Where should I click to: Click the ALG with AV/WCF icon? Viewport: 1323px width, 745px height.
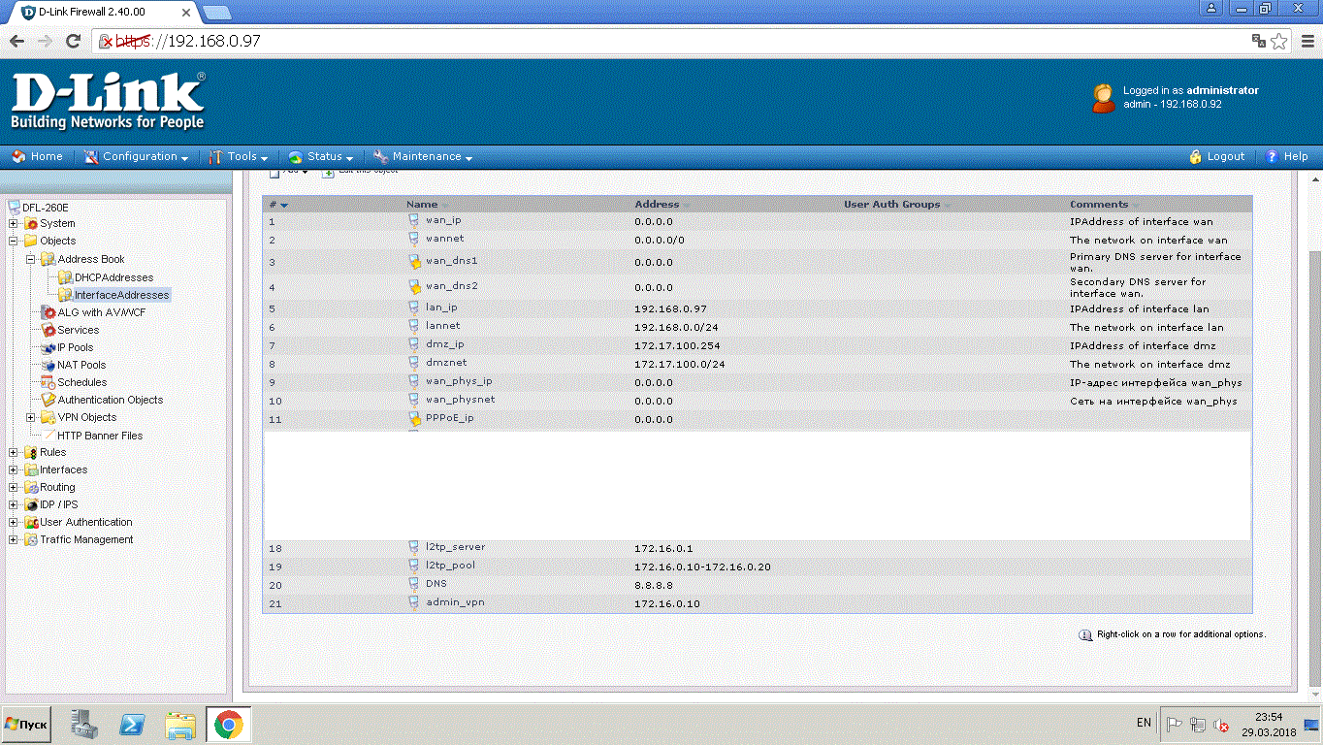click(48, 312)
